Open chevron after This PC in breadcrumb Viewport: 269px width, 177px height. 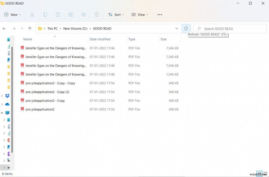[61, 28]
